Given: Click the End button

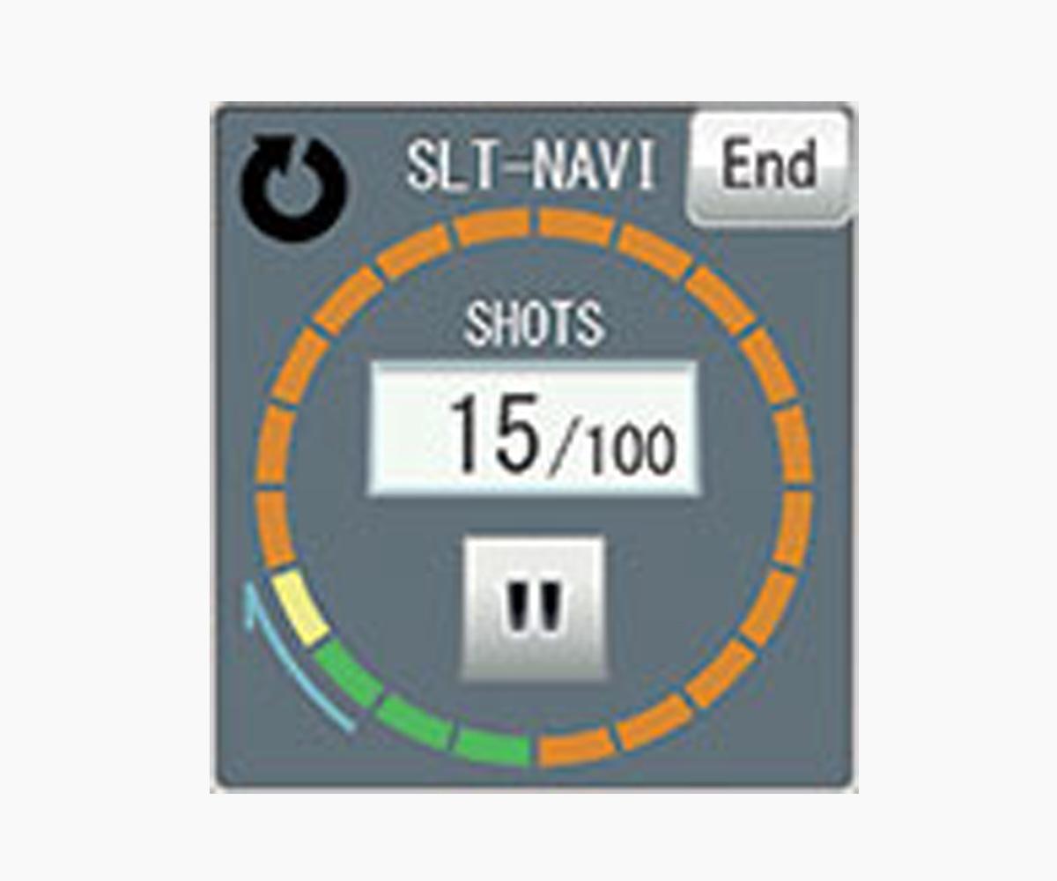Looking at the screenshot, I should coord(768,167).
